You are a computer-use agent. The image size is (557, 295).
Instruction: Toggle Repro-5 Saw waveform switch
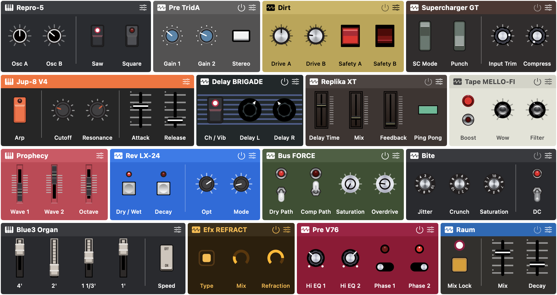pyautogui.click(x=97, y=36)
